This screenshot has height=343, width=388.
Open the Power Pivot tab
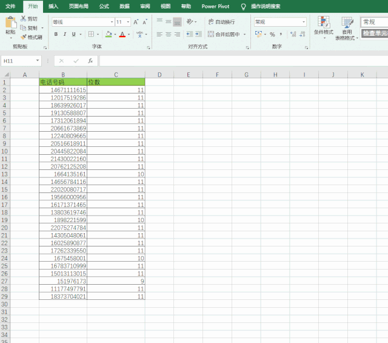tap(215, 6)
